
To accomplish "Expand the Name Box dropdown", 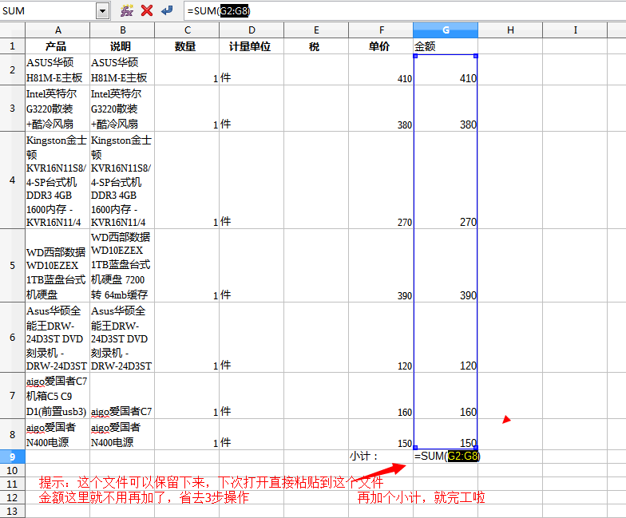I will (x=102, y=10).
